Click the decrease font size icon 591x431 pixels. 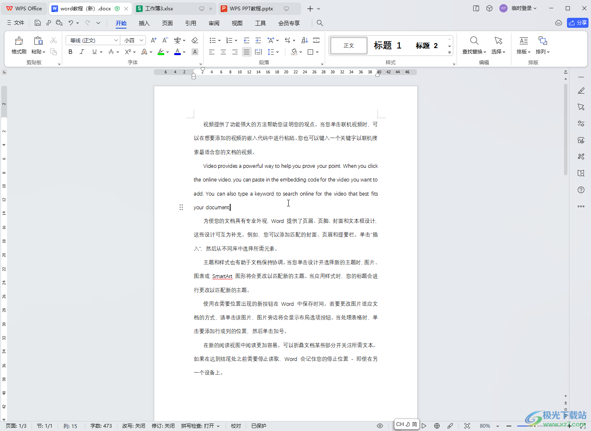(x=165, y=40)
